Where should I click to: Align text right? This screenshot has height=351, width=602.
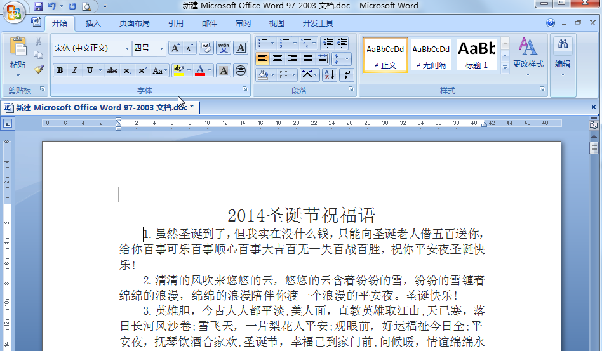pyautogui.click(x=293, y=59)
